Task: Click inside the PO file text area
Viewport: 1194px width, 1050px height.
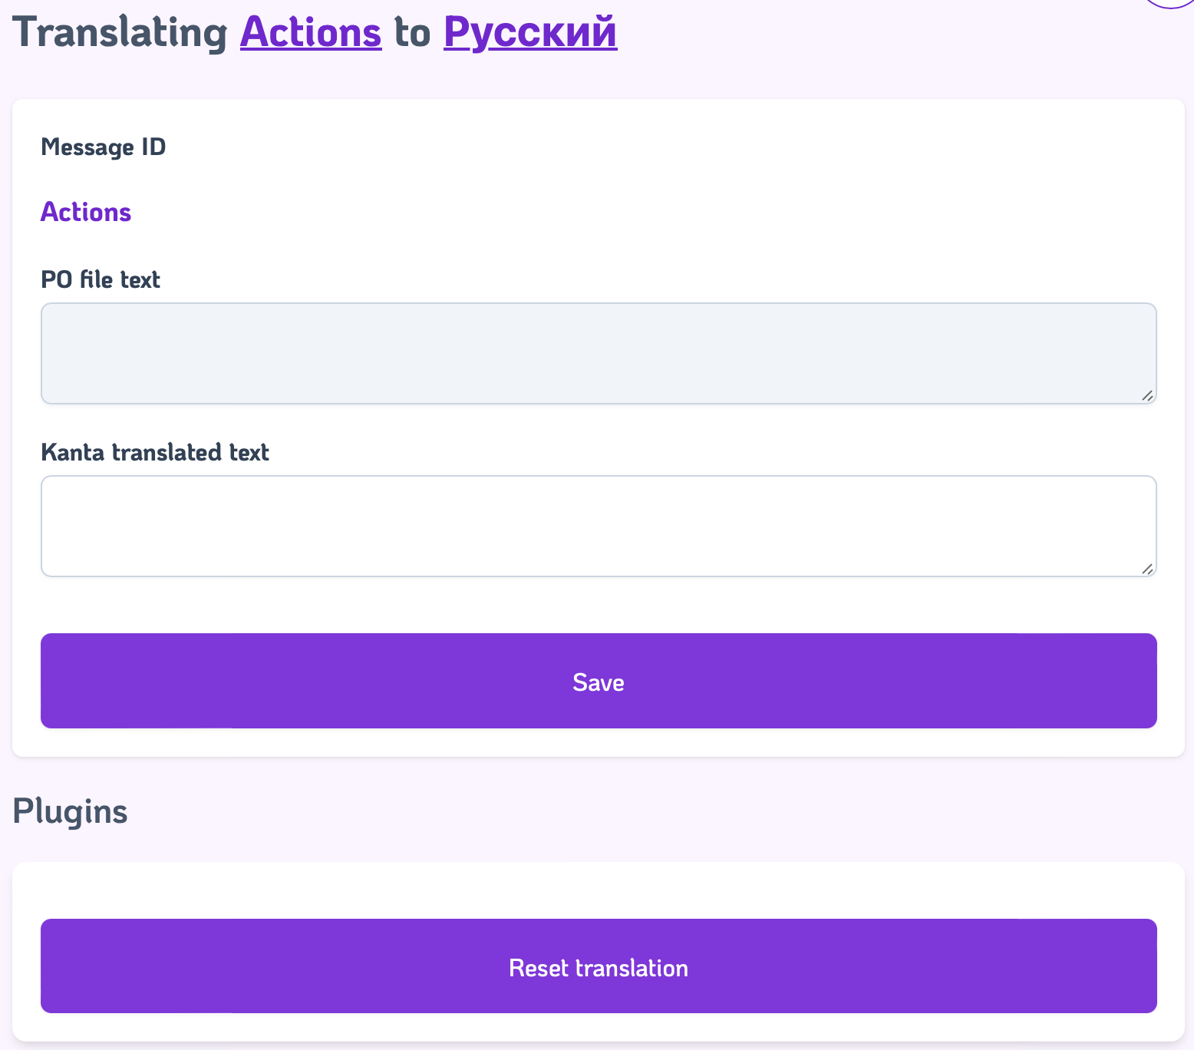Action: coord(598,353)
